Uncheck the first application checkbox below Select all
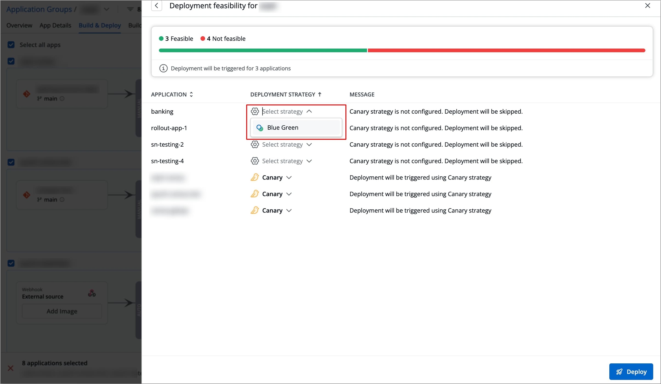 coord(11,61)
